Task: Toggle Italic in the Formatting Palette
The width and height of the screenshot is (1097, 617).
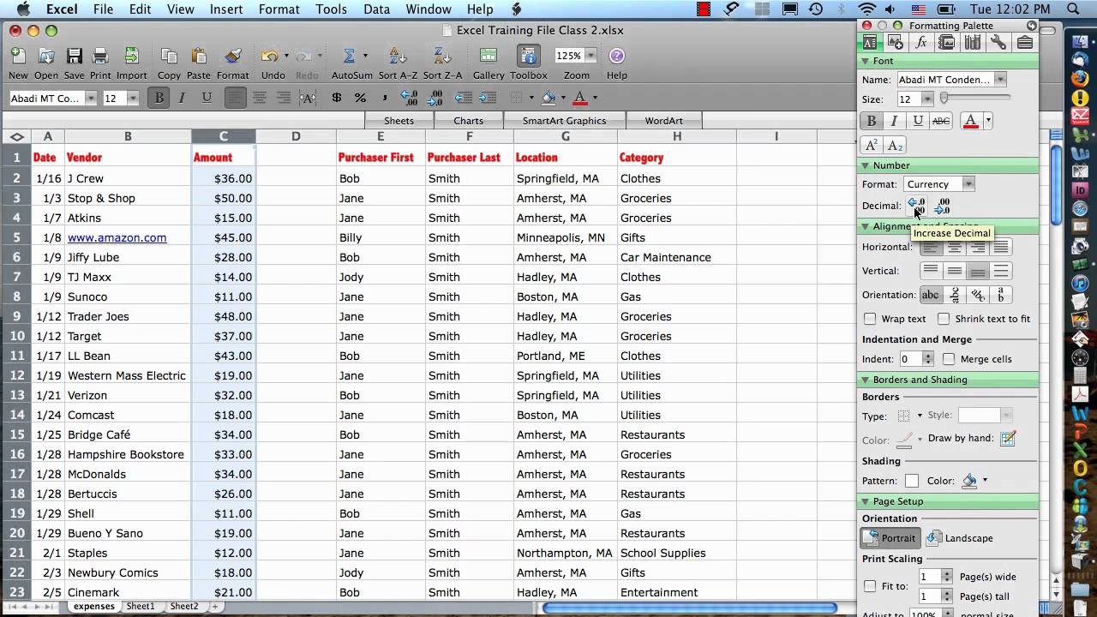Action: point(895,121)
